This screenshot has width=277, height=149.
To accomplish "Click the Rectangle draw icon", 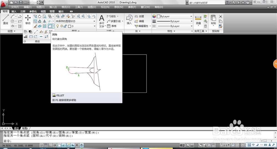I will (20, 21).
